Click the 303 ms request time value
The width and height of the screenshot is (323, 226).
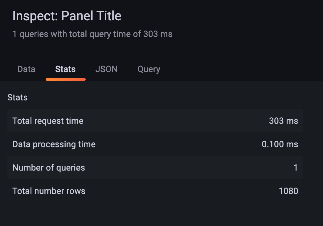[x=283, y=121]
